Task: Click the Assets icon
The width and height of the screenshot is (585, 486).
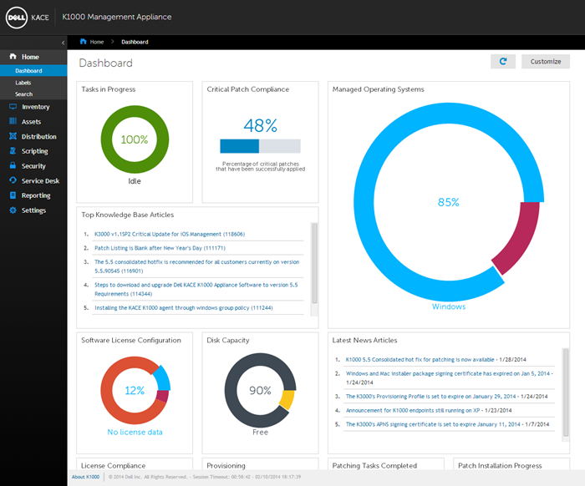Action: click(x=13, y=121)
